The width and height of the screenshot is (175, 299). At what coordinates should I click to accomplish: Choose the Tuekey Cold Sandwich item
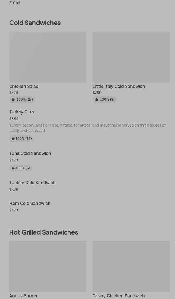click(x=32, y=183)
